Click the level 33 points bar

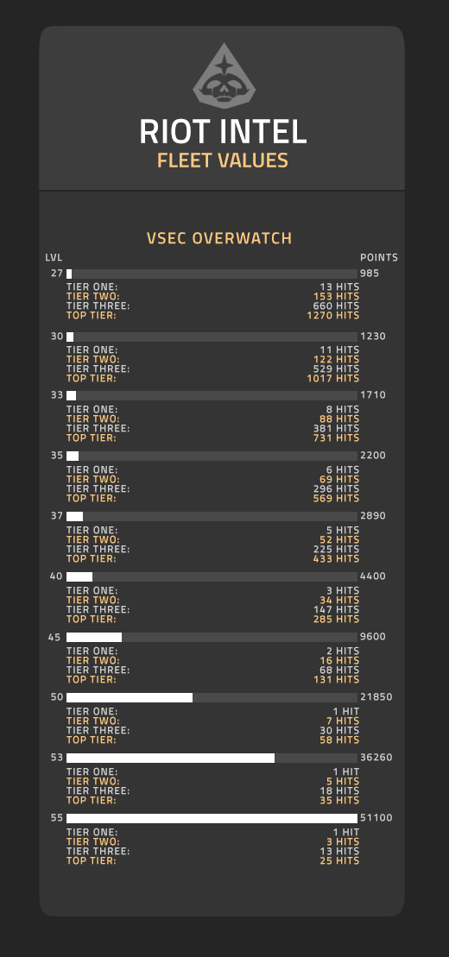click(212, 395)
